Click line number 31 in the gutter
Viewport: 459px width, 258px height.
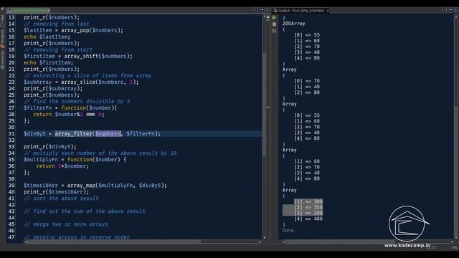(x=11, y=134)
